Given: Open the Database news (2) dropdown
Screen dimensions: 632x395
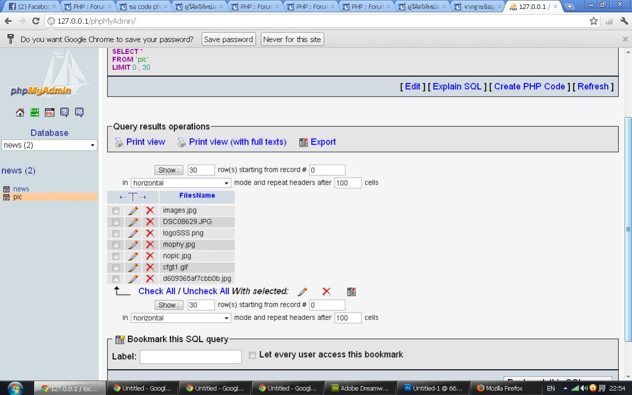Looking at the screenshot, I should tap(49, 145).
